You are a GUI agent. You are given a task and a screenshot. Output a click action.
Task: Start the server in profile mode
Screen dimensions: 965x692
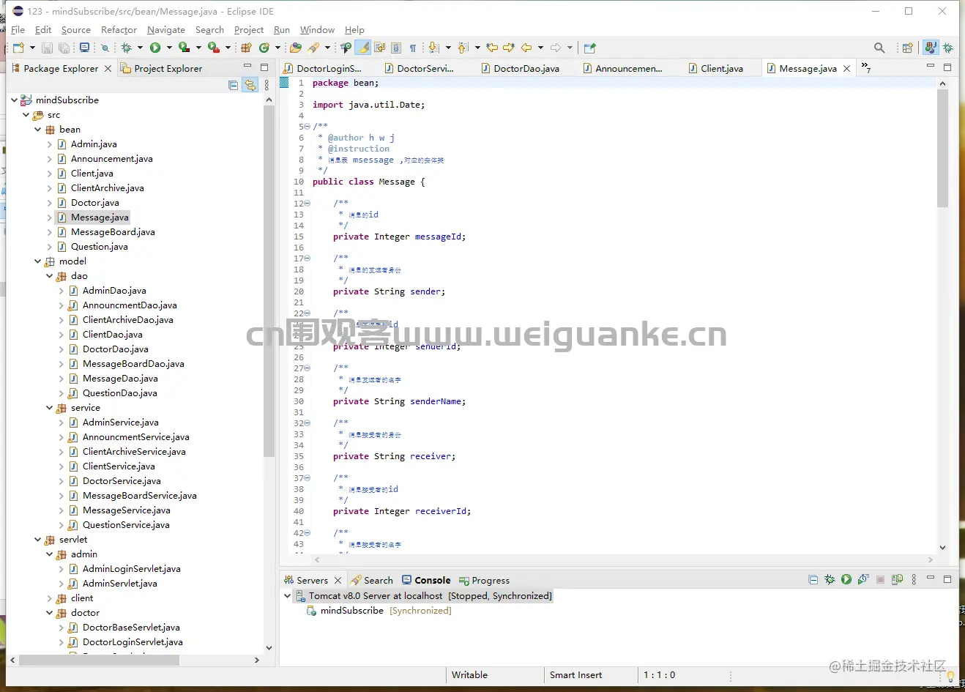click(863, 579)
